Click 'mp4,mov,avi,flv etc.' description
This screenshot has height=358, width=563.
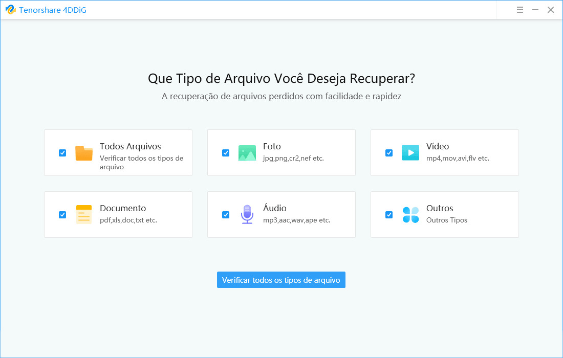tap(458, 158)
